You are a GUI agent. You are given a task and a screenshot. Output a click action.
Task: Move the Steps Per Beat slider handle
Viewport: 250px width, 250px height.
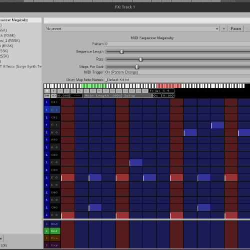pyautogui.click(x=137, y=67)
